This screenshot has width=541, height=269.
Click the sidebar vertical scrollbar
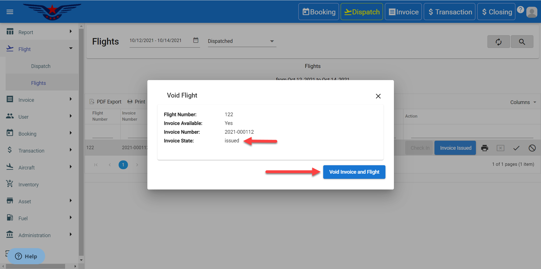[x=81, y=141]
